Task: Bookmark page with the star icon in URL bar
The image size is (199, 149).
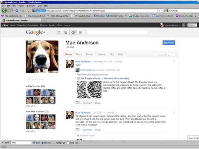Action: click(x=159, y=11)
